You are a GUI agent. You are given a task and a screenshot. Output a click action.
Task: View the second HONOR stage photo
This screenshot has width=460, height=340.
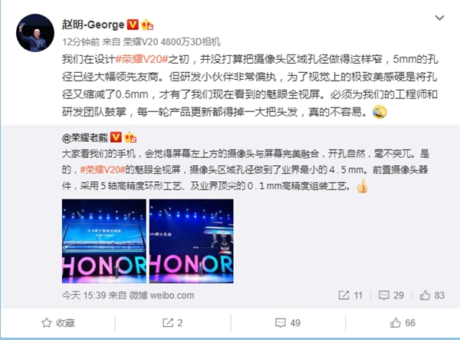(x=191, y=241)
